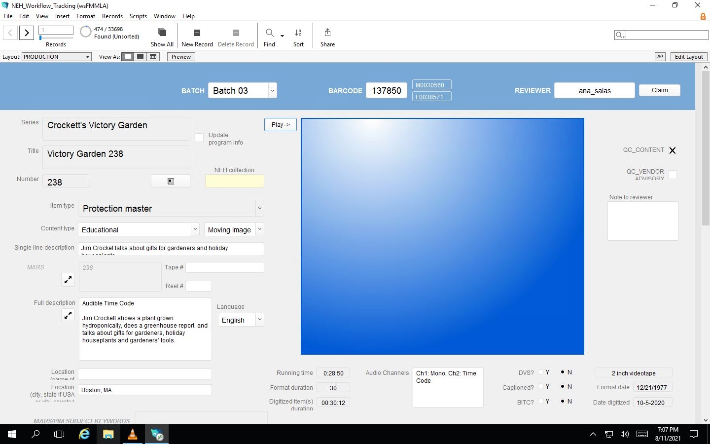
Task: Toggle the QC_CONTENT checkbox
Action: [x=672, y=150]
